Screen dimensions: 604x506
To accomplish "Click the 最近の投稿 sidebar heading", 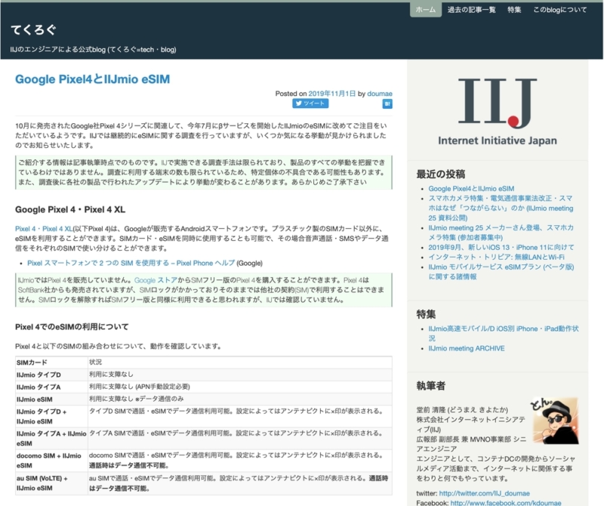I will (441, 174).
